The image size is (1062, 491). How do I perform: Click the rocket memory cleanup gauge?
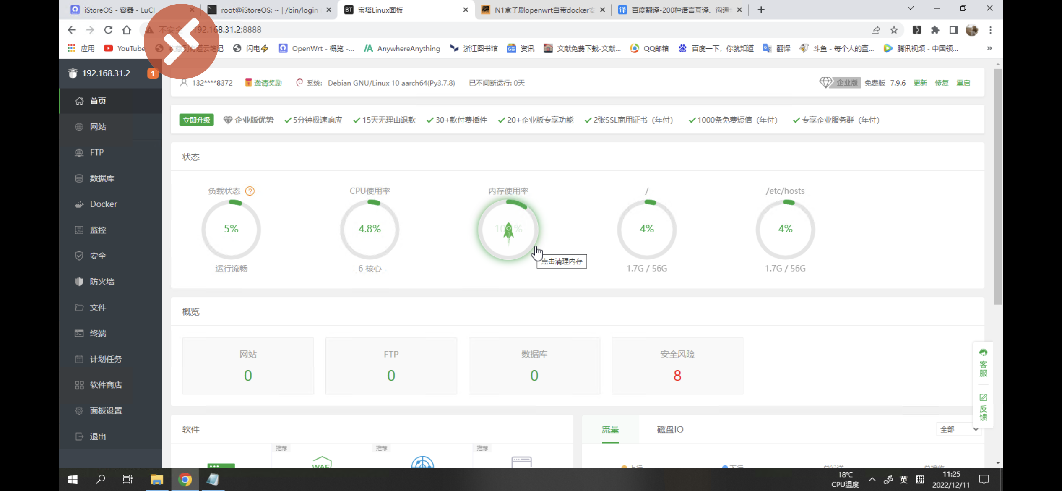[x=508, y=229]
